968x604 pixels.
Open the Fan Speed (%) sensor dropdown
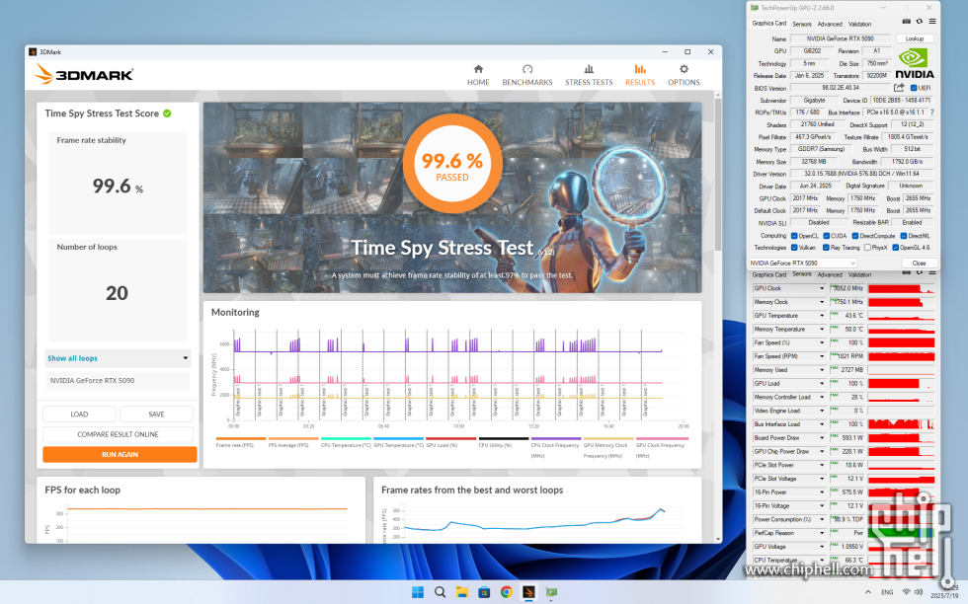pos(822,343)
